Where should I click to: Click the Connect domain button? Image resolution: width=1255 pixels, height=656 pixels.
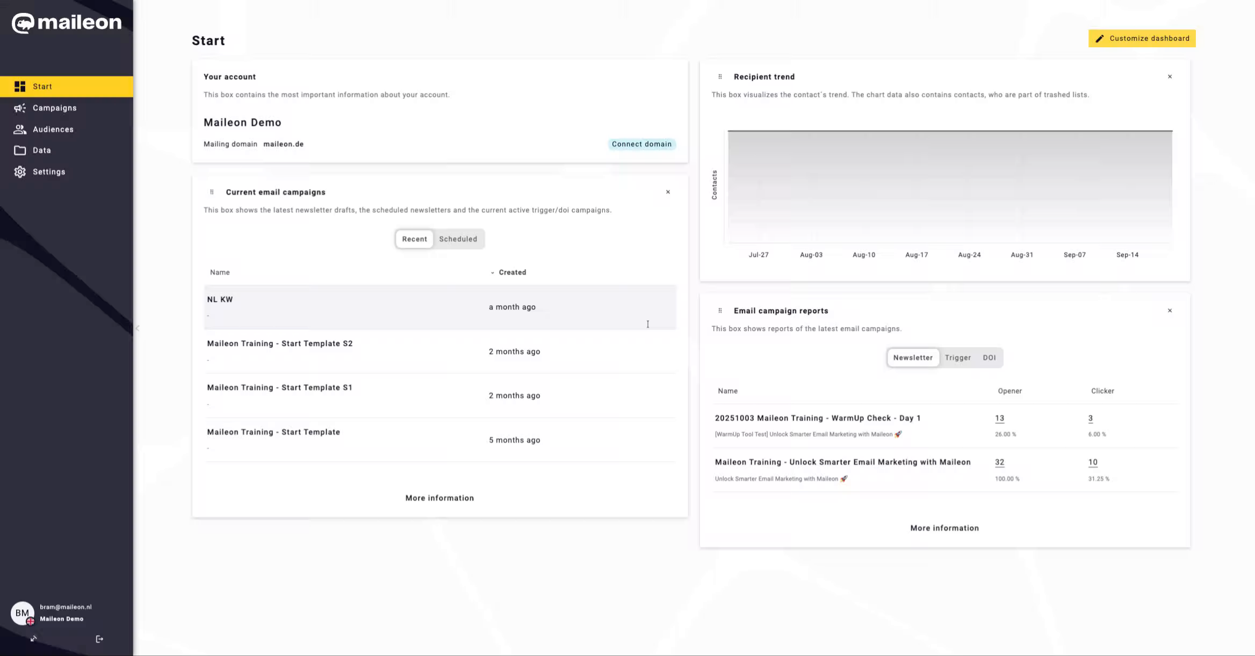(x=641, y=144)
